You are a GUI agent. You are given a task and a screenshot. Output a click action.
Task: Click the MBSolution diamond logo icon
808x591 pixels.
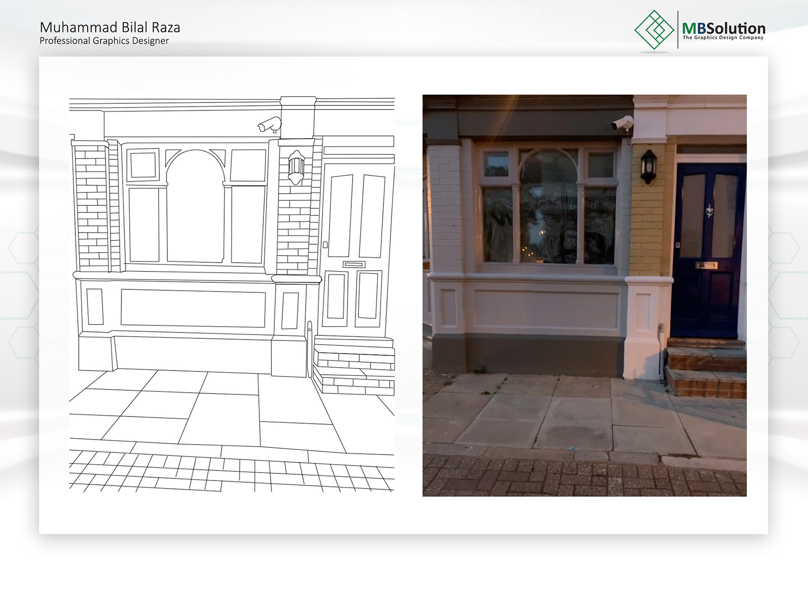(654, 30)
